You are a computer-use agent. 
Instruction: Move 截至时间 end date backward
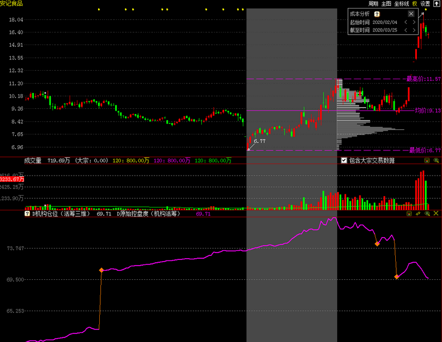click(x=405, y=30)
